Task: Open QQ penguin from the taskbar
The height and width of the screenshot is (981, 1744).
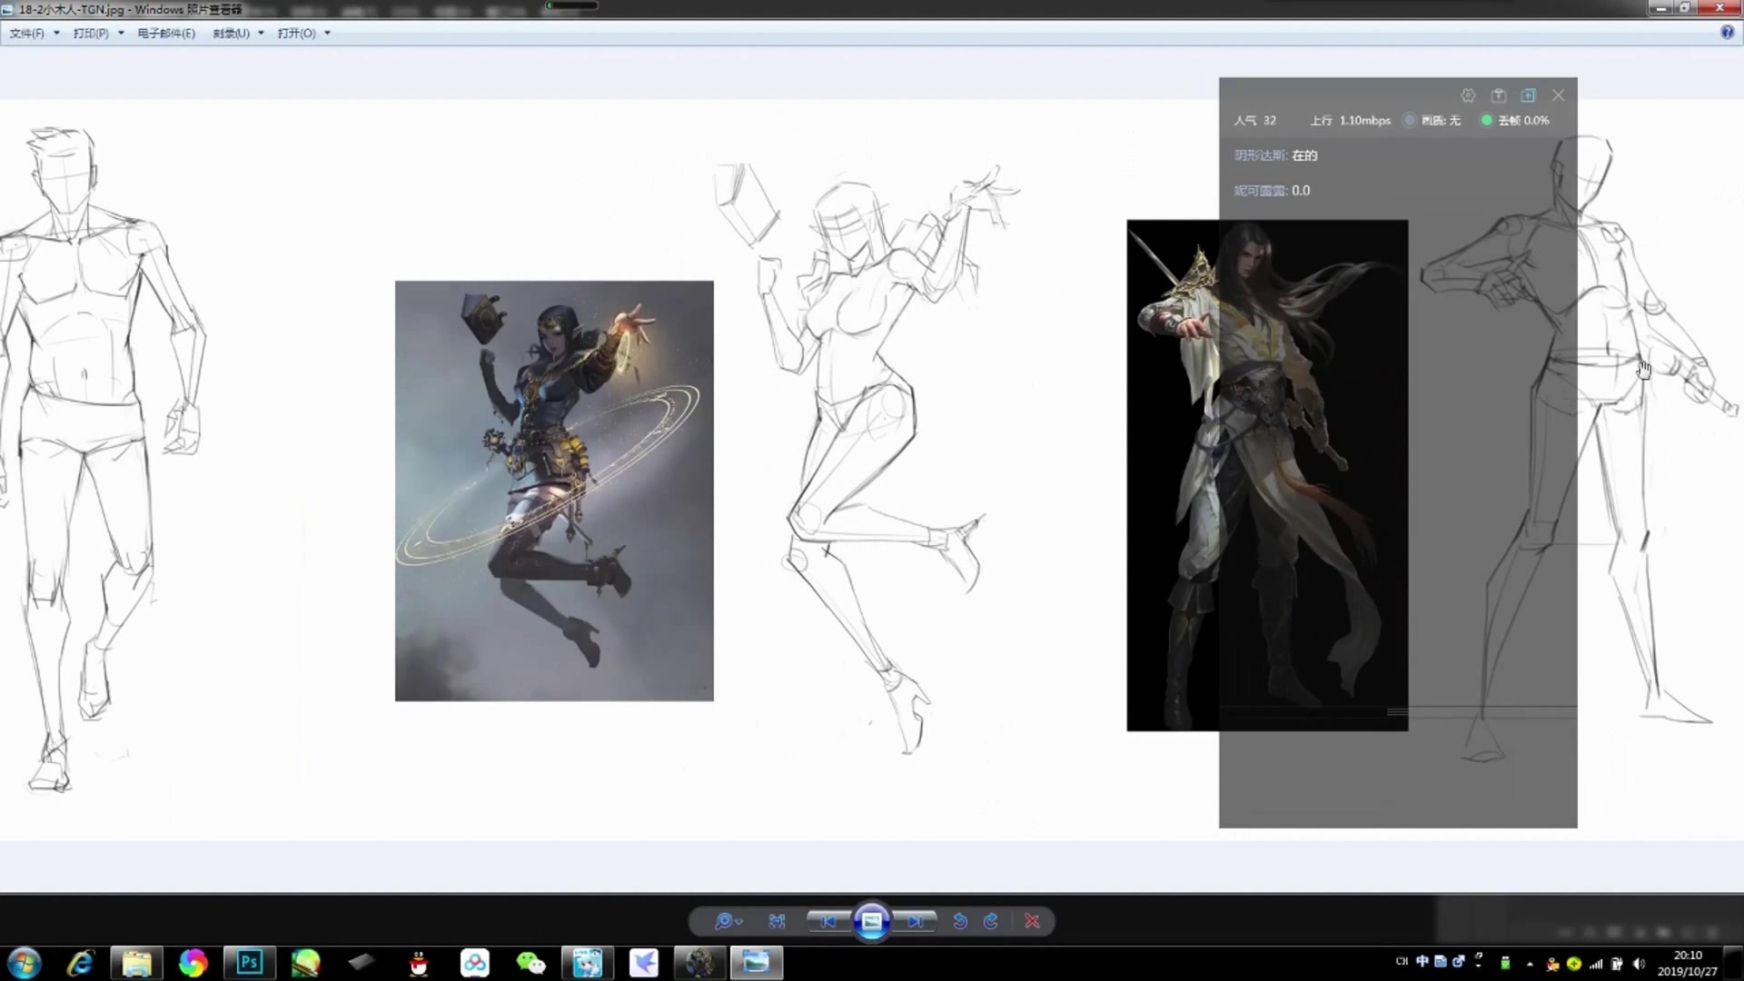Action: pyautogui.click(x=418, y=963)
